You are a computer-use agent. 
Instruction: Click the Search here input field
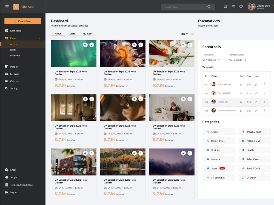tap(188, 7)
